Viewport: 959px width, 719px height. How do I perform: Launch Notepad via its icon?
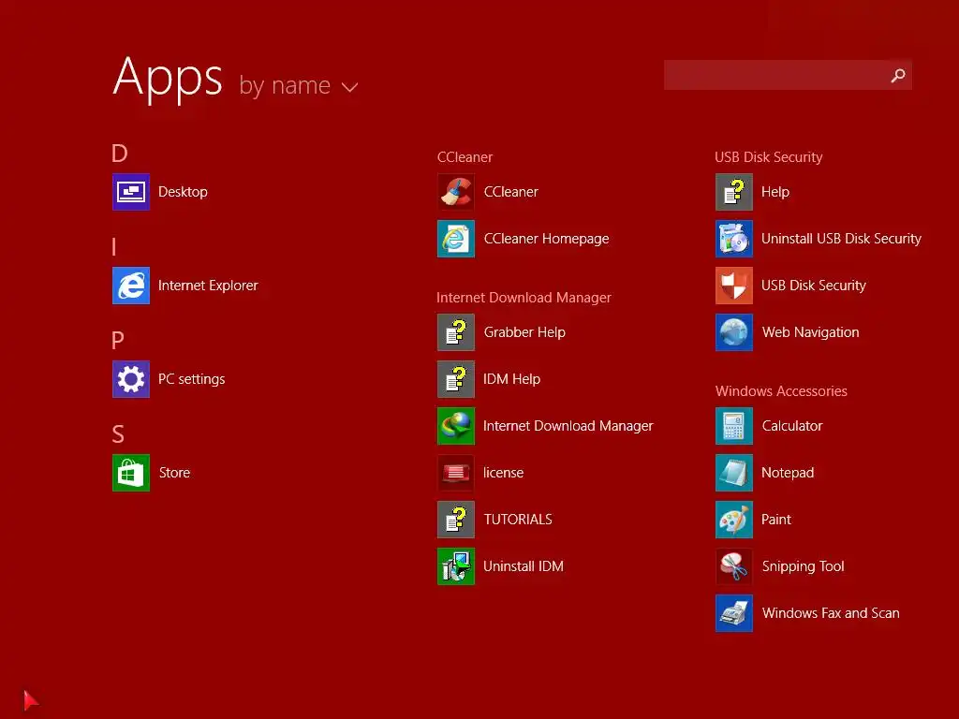click(x=734, y=473)
